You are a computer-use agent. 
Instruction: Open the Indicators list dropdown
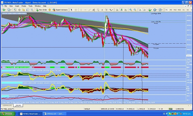coord(150,10)
